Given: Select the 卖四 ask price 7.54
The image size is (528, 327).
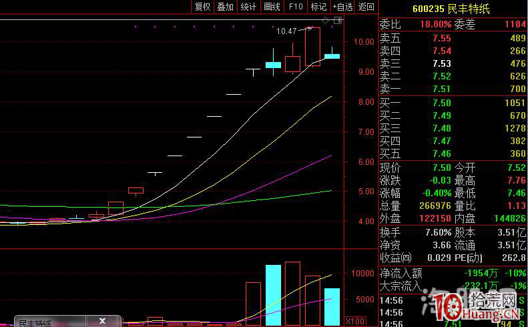Looking at the screenshot, I should point(442,51).
